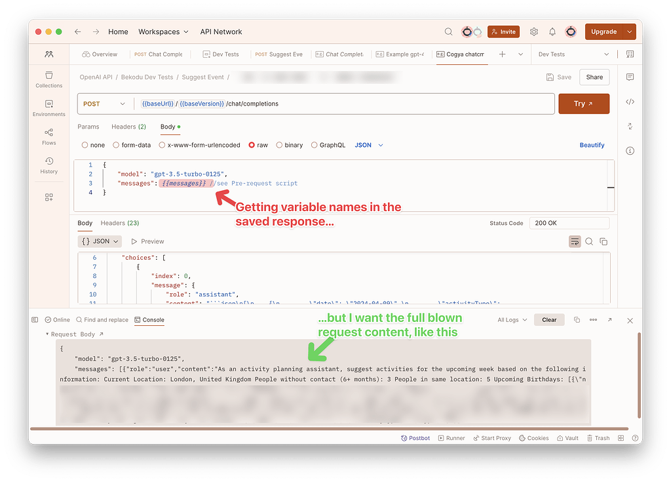
Task: Switch to the Headers (23) response tab
Action: tap(119, 223)
